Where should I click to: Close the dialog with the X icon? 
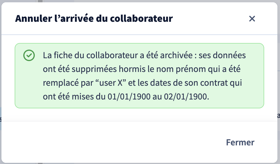tap(252, 19)
